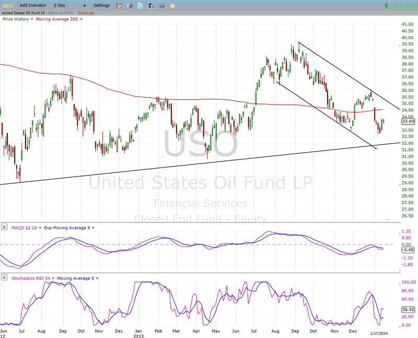Click the camera snapshot icon
418x338 pixels.
(161, 6)
